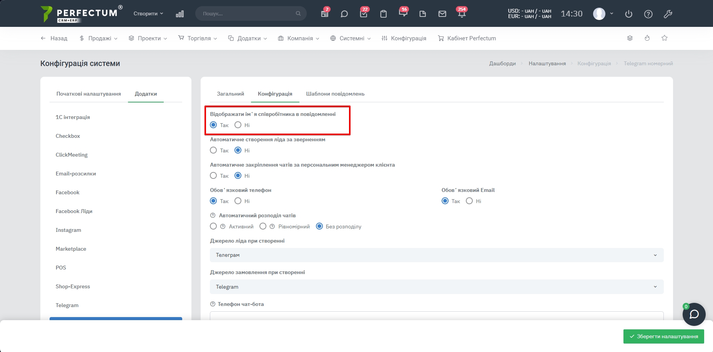Go to Налаштування breadcrumb
The image size is (713, 352).
[547, 63]
